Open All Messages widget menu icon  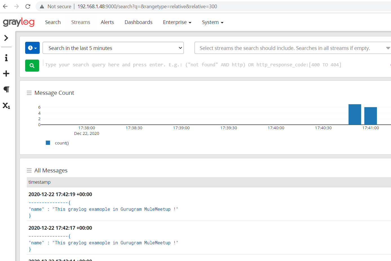coord(29,170)
